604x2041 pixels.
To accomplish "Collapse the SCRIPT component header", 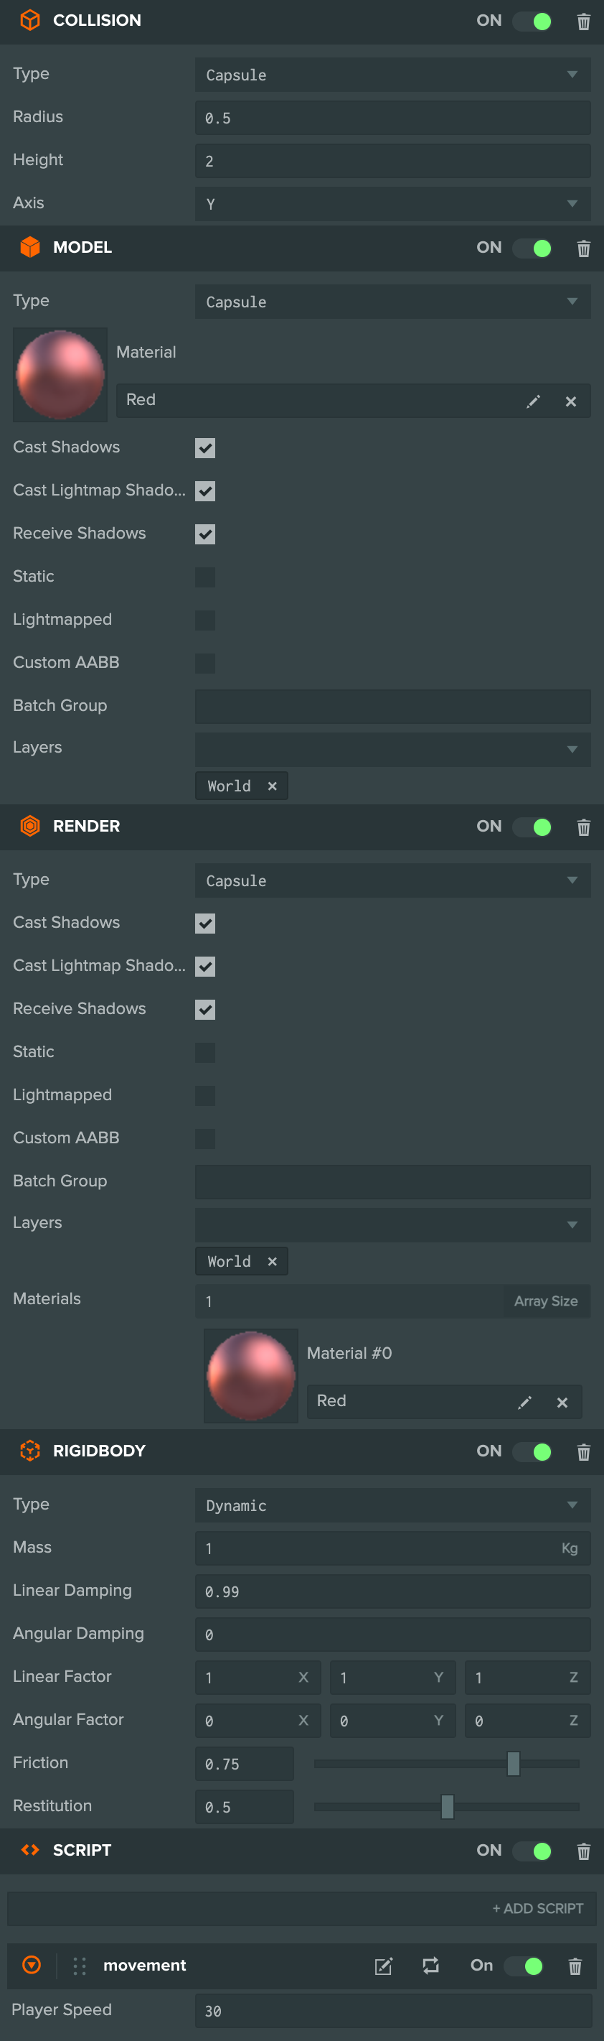I will tap(82, 1850).
